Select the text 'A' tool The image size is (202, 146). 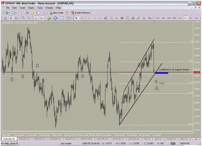pos(116,18)
